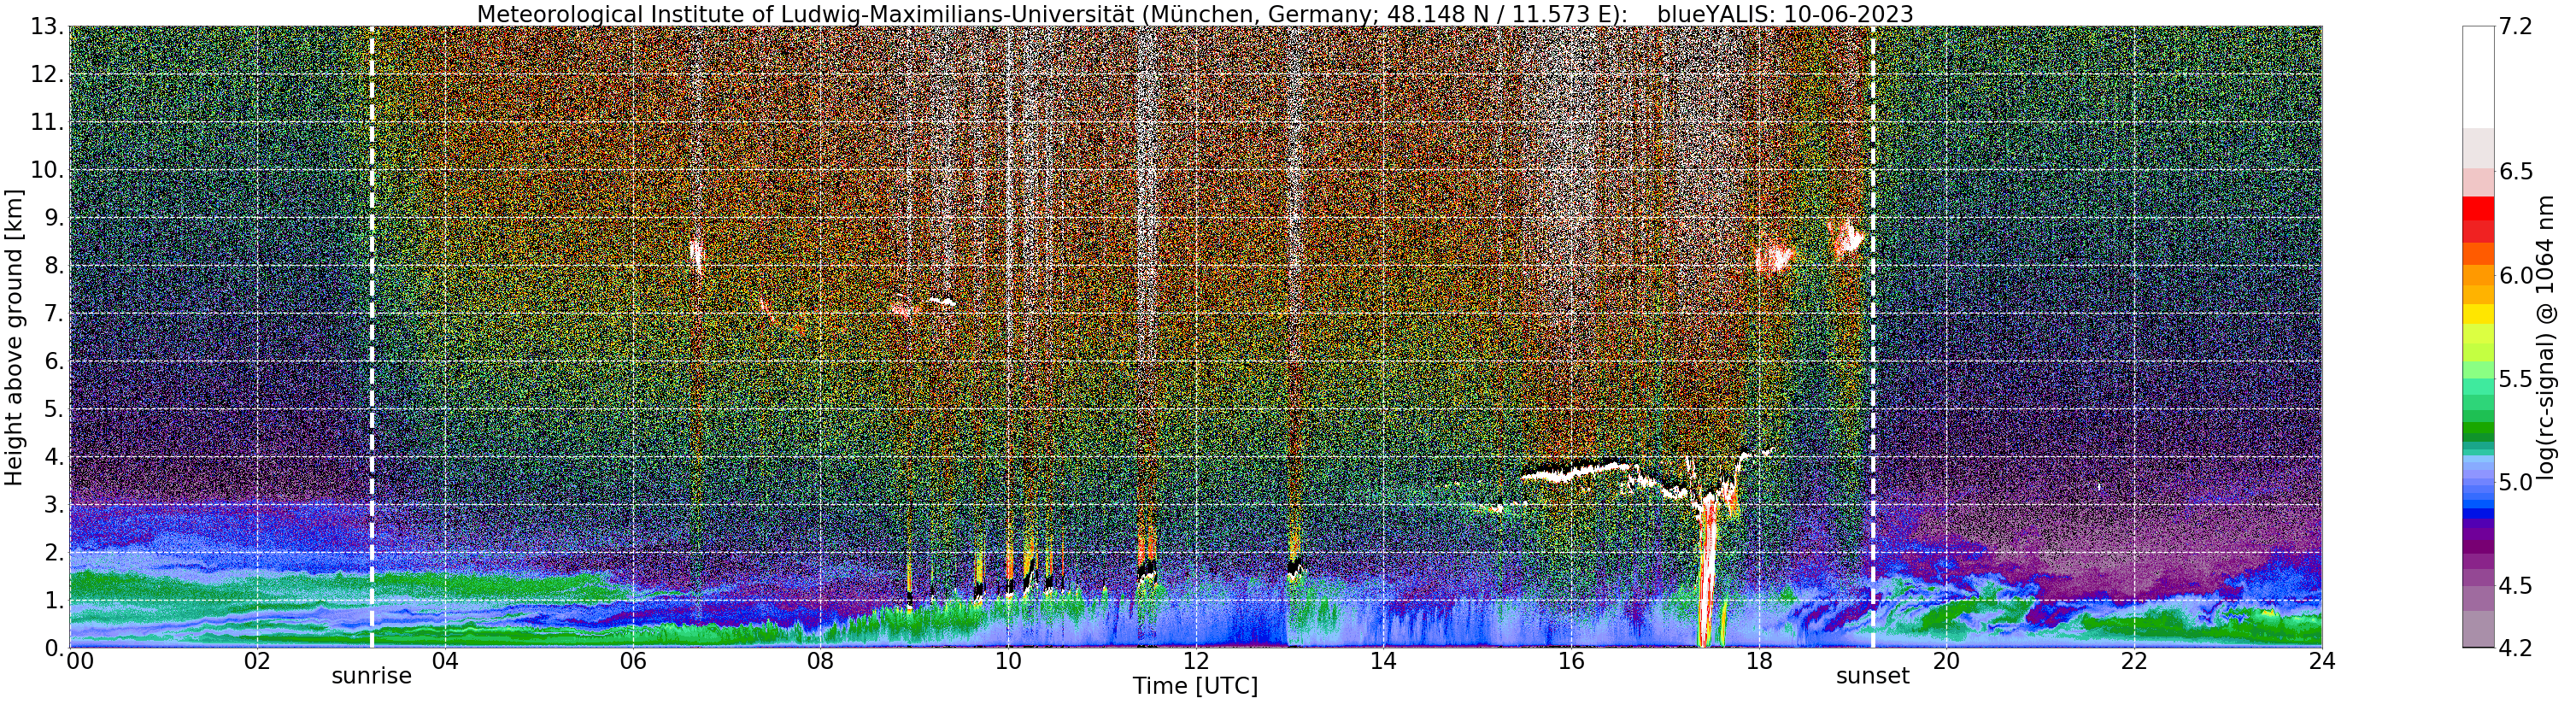Click the y-axis tick label 3.
Image resolution: width=2576 pixels, height=704 pixels.
coord(53,505)
